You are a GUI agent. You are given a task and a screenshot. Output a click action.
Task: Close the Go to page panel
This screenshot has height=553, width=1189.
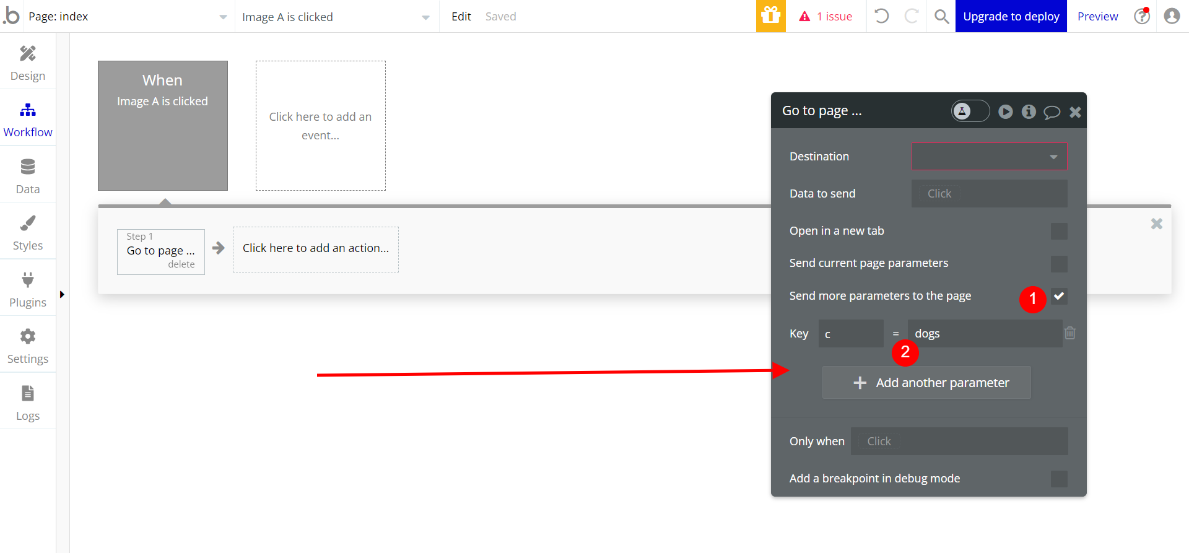pyautogui.click(x=1075, y=112)
